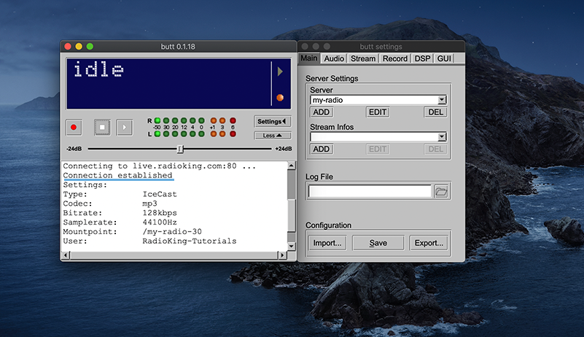Screen dimensions: 584x337
Task: Click the gain slider handle
Action: coord(180,150)
